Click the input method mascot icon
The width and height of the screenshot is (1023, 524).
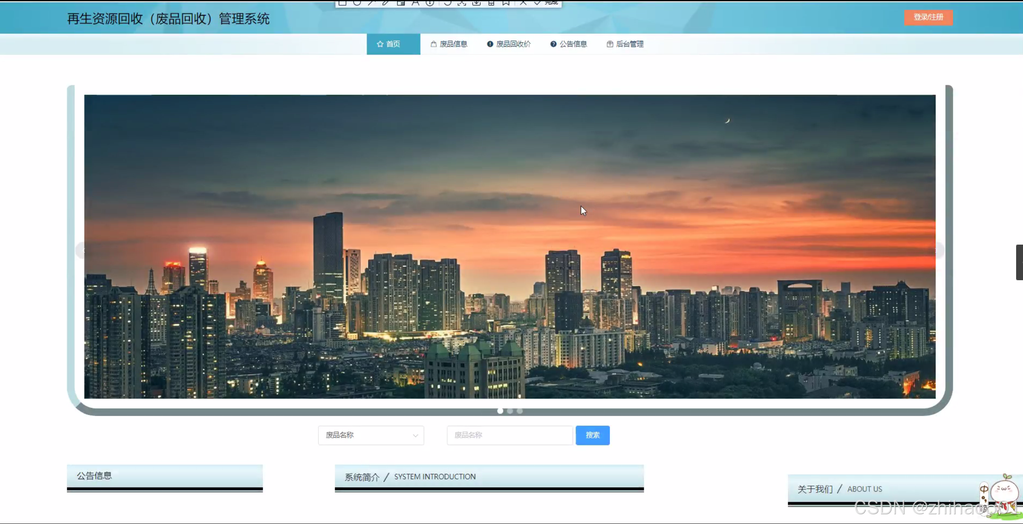(1004, 491)
